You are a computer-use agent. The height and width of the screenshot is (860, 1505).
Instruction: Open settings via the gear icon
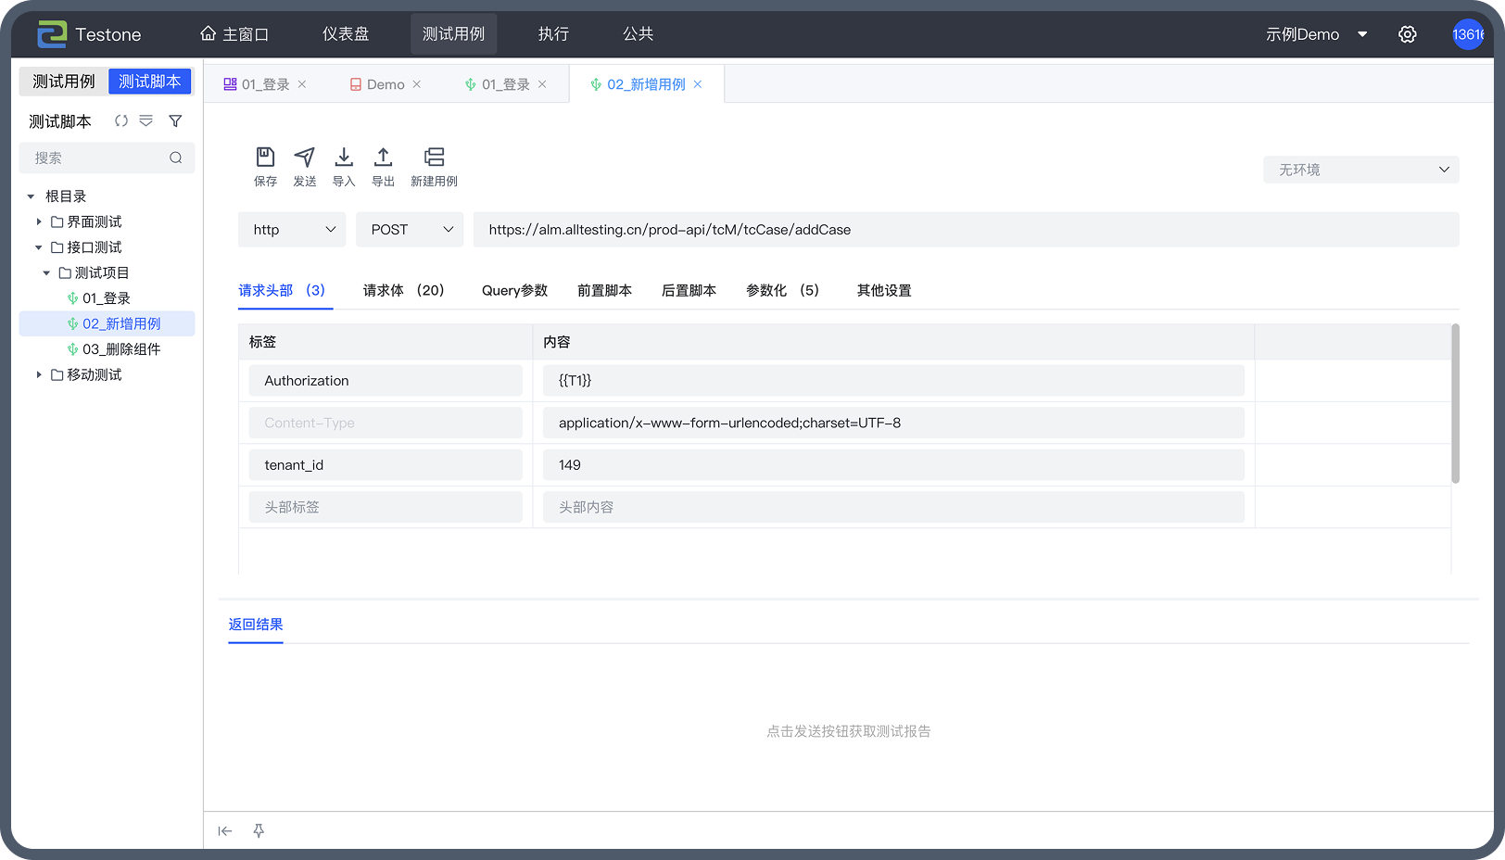click(x=1407, y=34)
